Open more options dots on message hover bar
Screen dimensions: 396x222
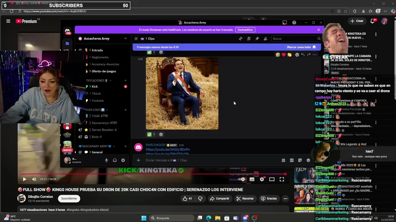click(315, 55)
